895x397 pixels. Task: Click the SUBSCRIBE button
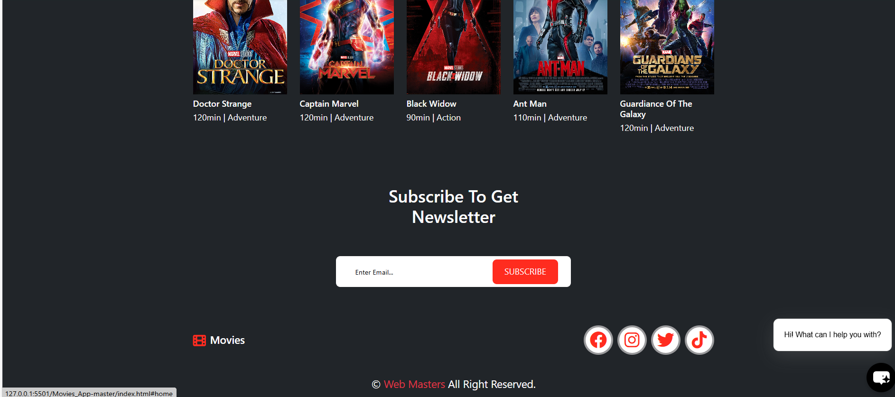pos(525,272)
